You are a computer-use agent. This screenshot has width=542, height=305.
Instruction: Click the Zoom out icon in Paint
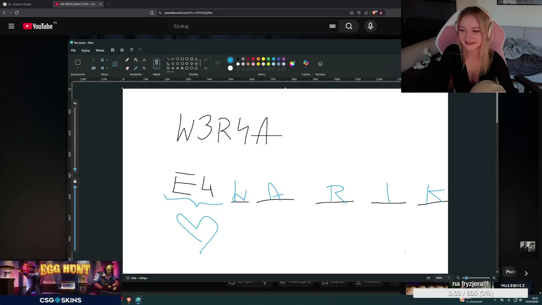458,278
